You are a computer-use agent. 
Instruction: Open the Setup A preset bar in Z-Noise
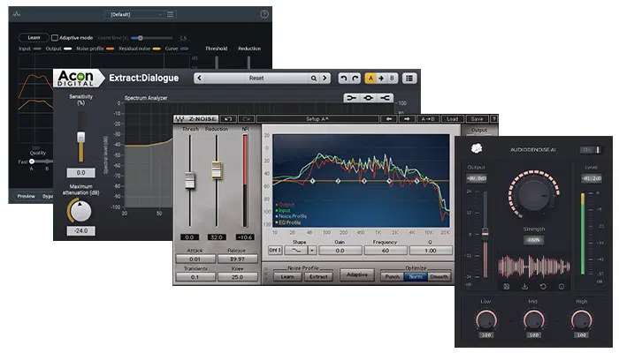coord(317,118)
